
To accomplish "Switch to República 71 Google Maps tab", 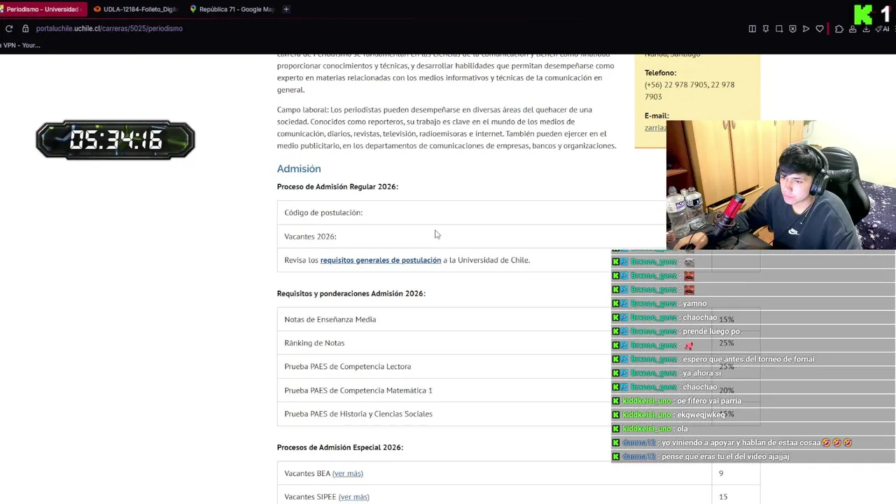I will [x=234, y=9].
